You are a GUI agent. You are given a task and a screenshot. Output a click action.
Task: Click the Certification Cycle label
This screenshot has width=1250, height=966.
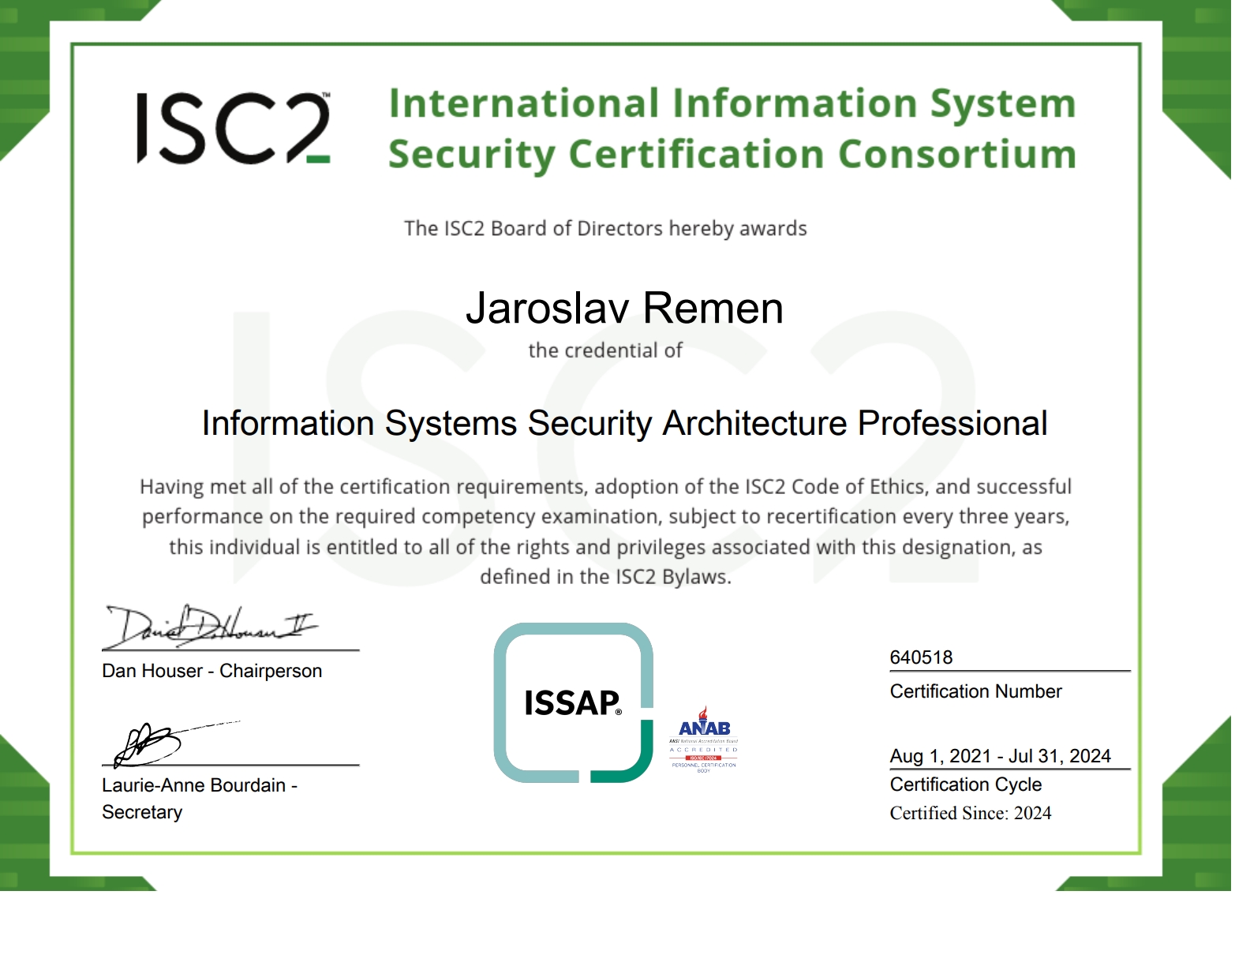[965, 784]
